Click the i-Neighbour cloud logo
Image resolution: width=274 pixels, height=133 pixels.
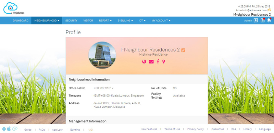pyautogui.click(x=14, y=8)
